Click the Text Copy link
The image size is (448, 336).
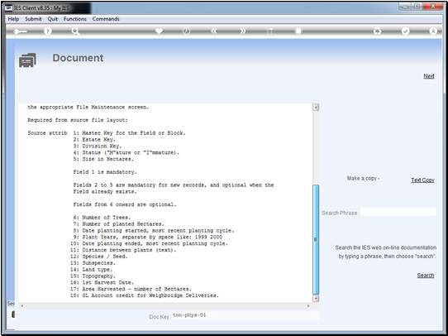422,180
